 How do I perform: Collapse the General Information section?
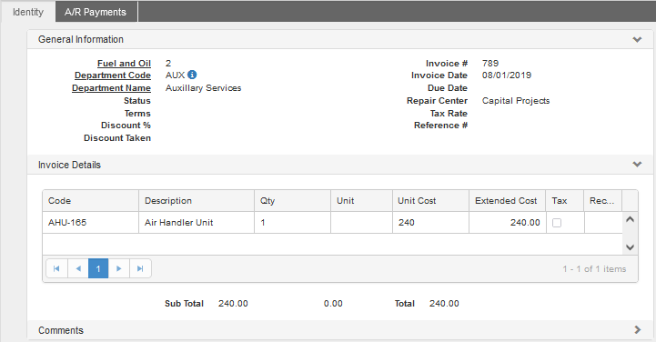[637, 40]
